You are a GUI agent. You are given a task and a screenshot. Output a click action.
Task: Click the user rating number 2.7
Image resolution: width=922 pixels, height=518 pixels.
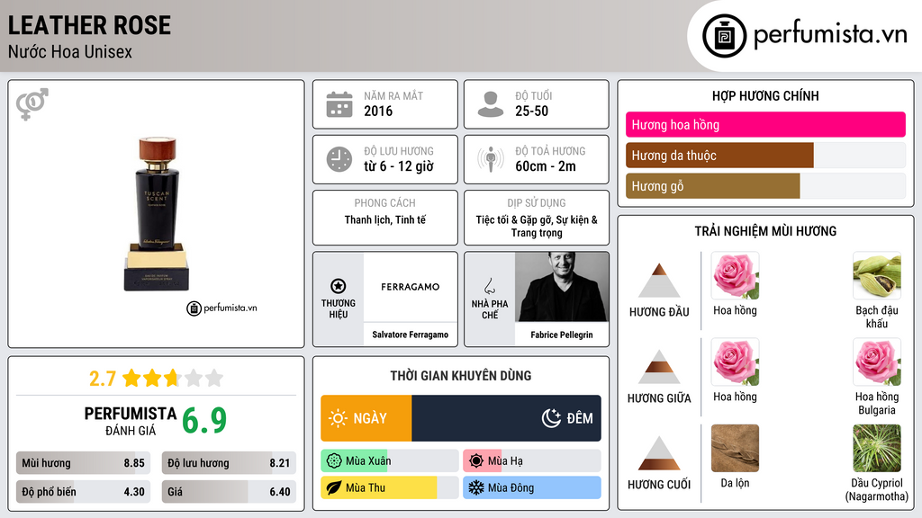coord(103,379)
